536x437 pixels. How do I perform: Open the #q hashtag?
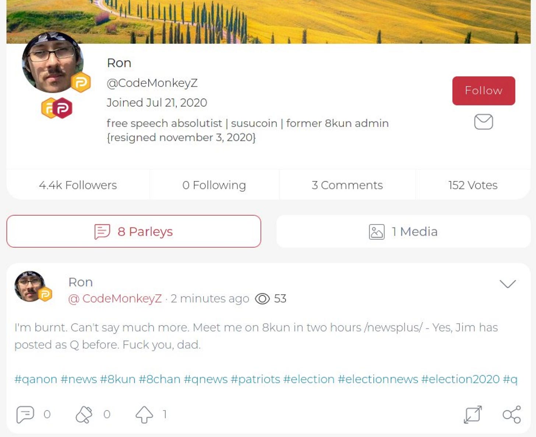tap(510, 379)
